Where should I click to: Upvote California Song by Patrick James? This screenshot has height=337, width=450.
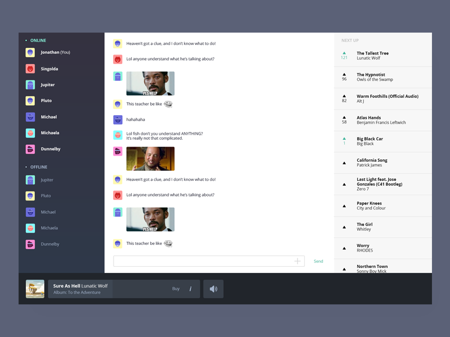(344, 163)
